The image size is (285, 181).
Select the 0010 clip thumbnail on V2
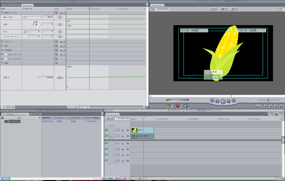pos(134,130)
